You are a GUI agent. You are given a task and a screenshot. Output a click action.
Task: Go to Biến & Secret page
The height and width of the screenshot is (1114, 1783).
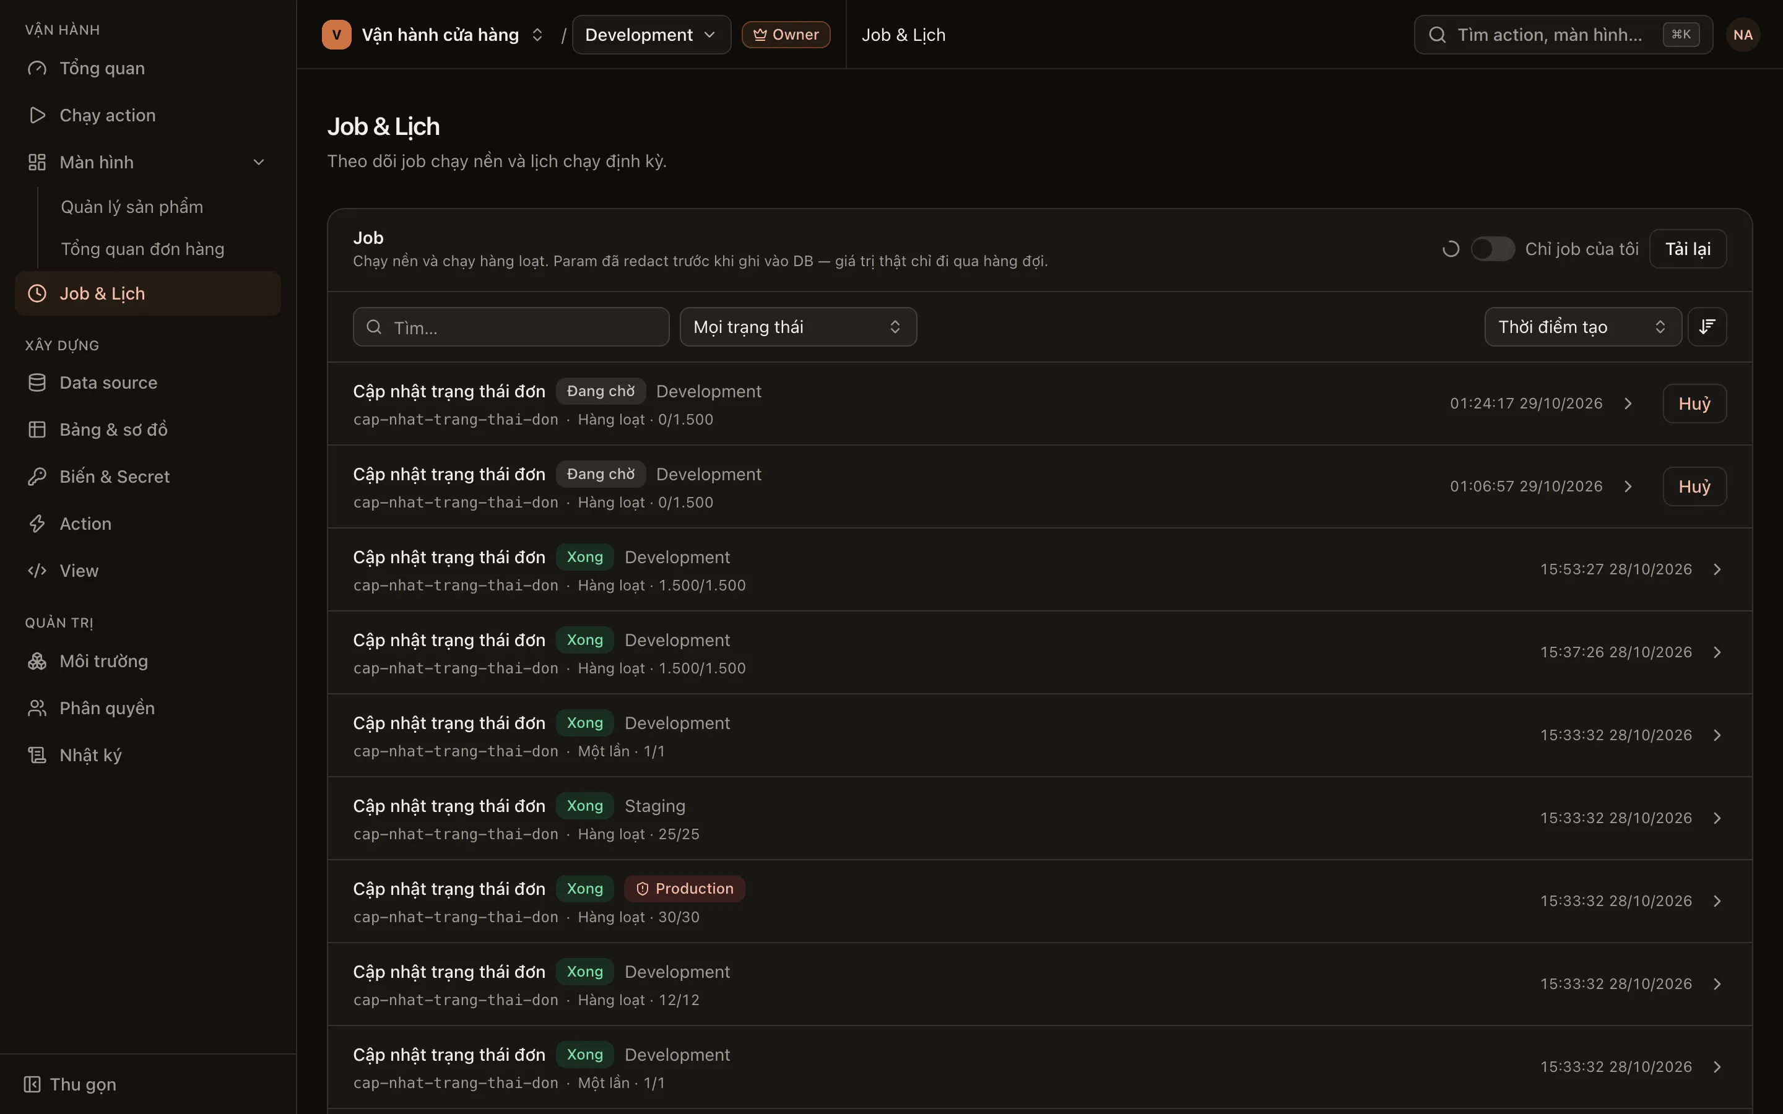[x=147, y=477]
